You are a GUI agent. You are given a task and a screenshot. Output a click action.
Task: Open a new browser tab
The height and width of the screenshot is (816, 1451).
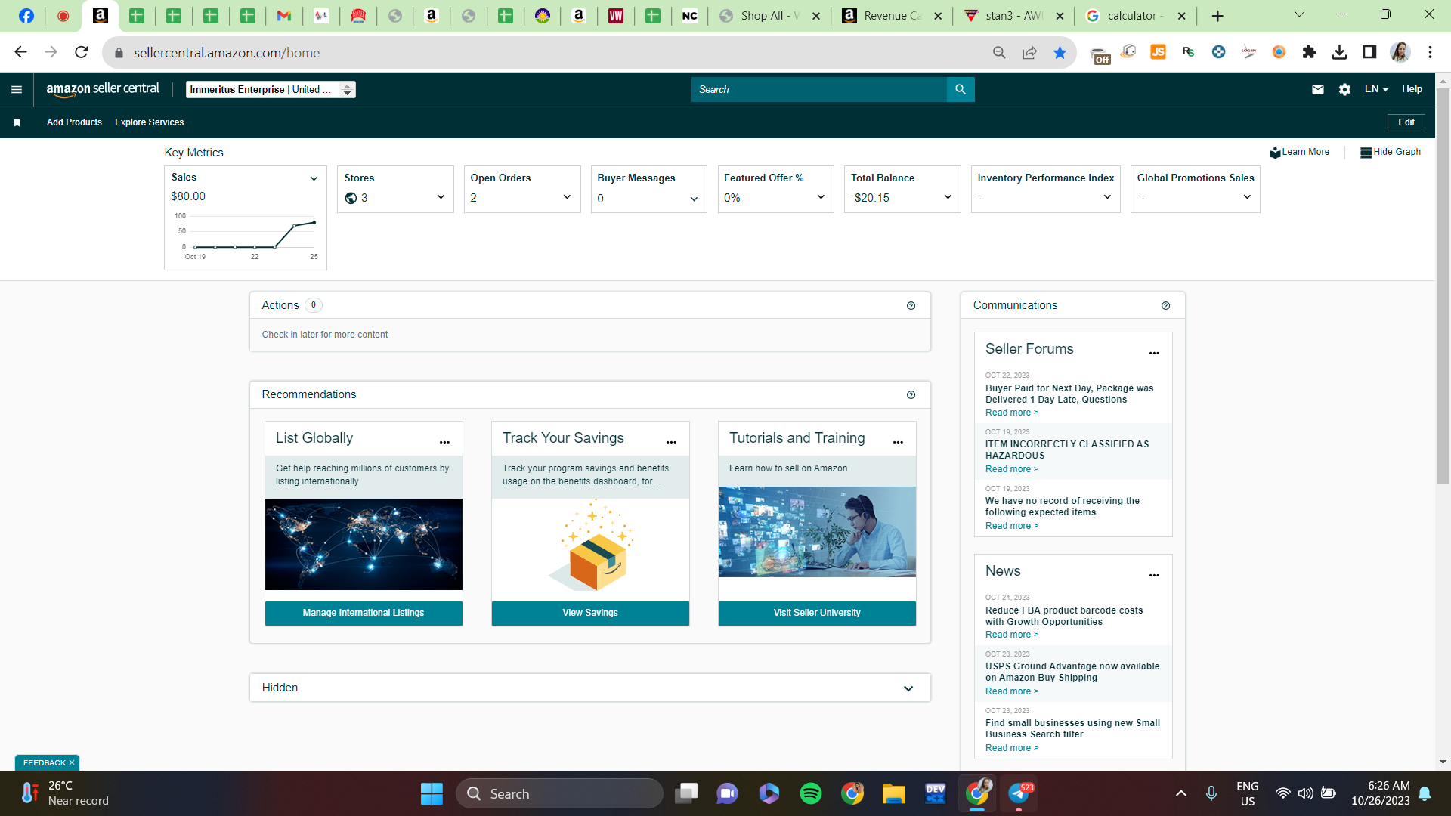coord(1217,16)
